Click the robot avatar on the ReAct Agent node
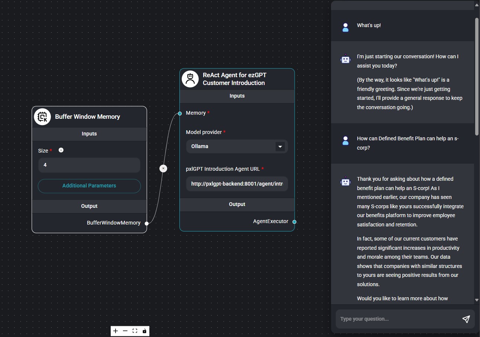Viewport: 480px width, 337px height. click(190, 79)
